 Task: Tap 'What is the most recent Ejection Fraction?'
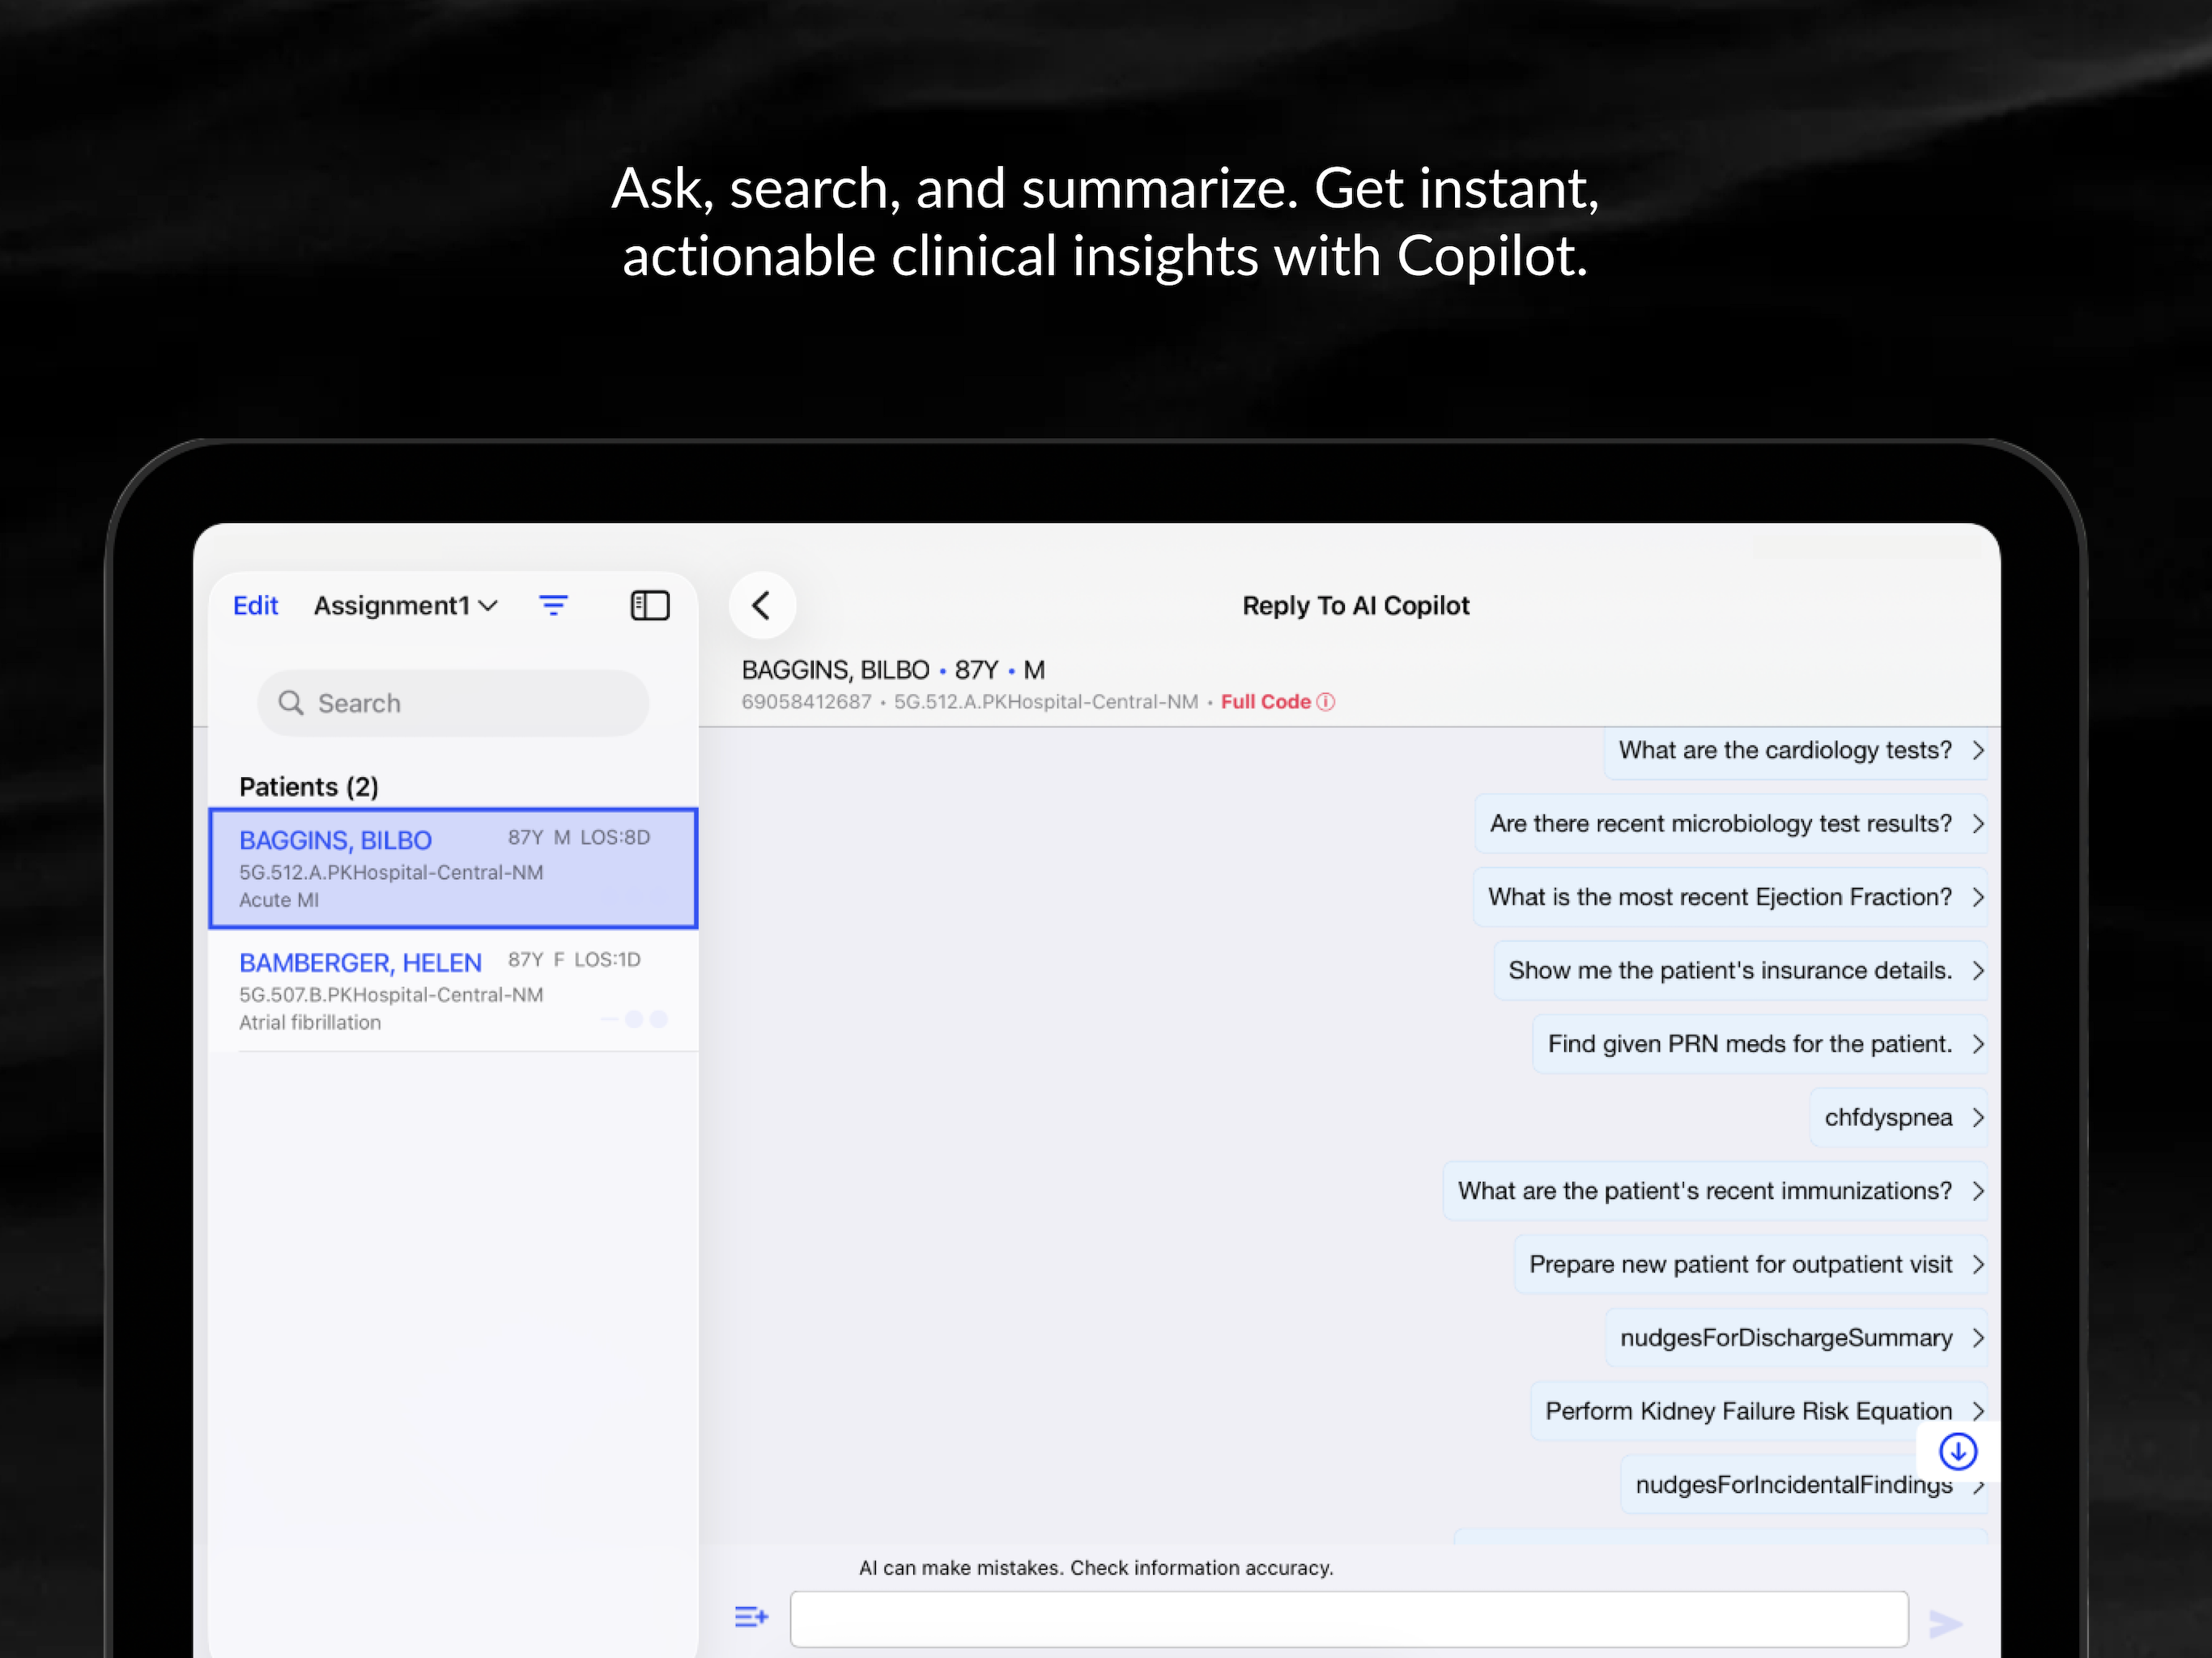1719,897
